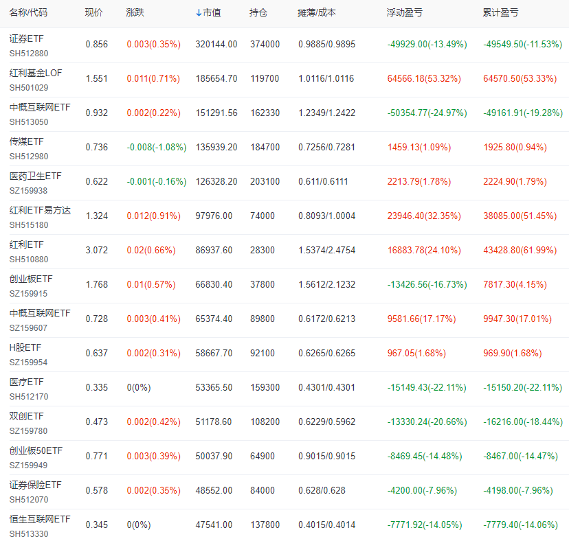Viewport: 569px width, 541px height.
Task: Select code SH501029
Action: 29,88
